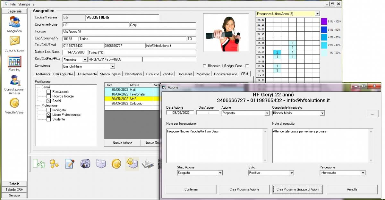Image resolution: width=385 pixels, height=200 pixels.
Task: Open the Planning calendar icon
Action: (14, 61)
